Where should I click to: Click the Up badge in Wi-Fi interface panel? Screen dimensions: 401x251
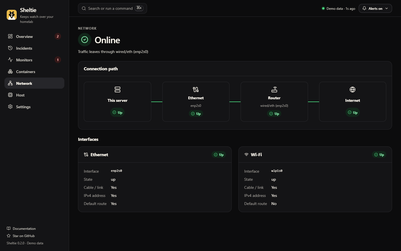(x=379, y=155)
